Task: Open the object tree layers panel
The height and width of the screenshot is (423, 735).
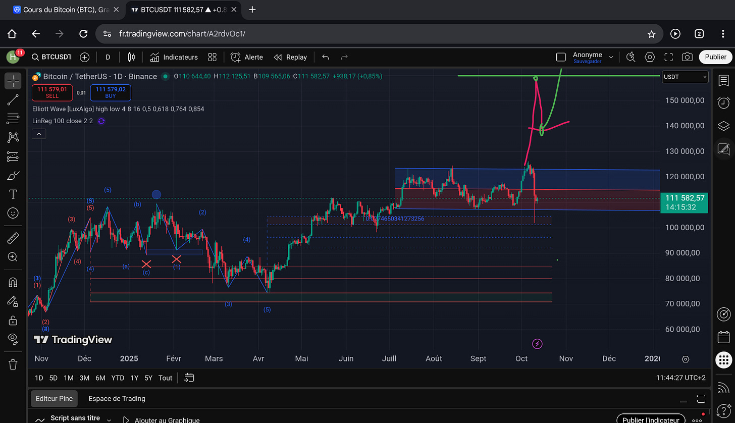Action: [x=723, y=126]
